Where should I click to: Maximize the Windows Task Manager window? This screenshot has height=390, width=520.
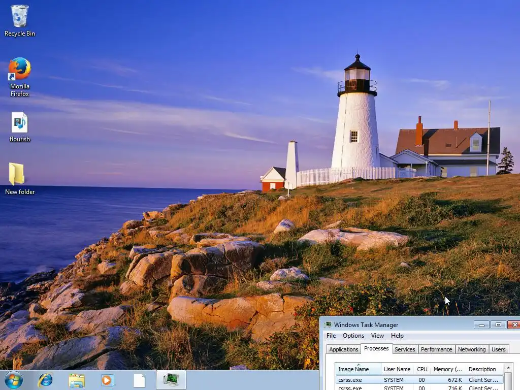coord(498,325)
